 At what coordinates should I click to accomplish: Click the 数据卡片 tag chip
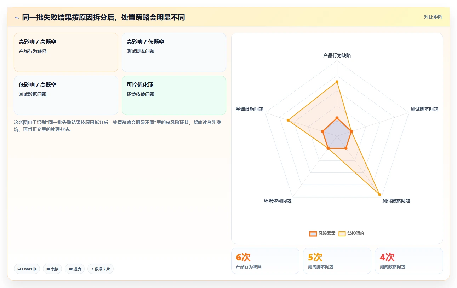tap(101, 269)
